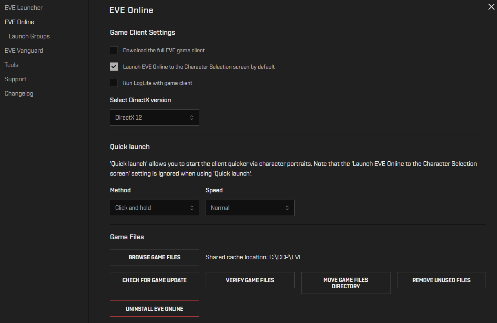This screenshot has width=497, height=323.
Task: Click Verify Game Files button
Action: pos(250,280)
